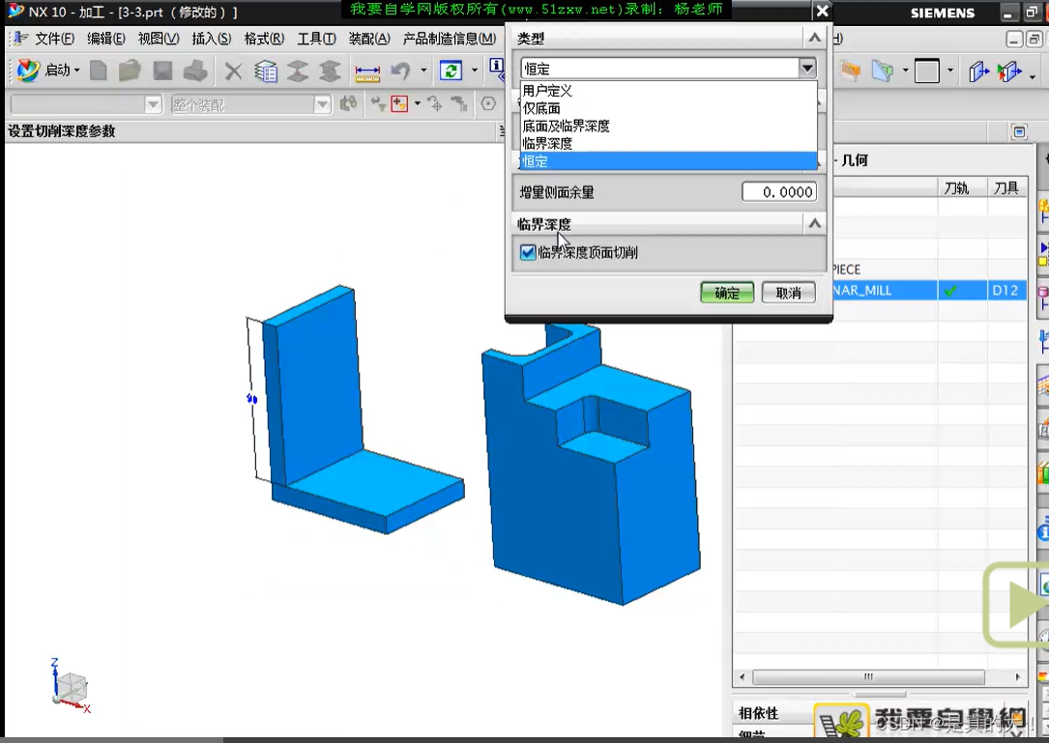
Task: Open the 类型 combo box showing 恒定
Action: pos(668,69)
